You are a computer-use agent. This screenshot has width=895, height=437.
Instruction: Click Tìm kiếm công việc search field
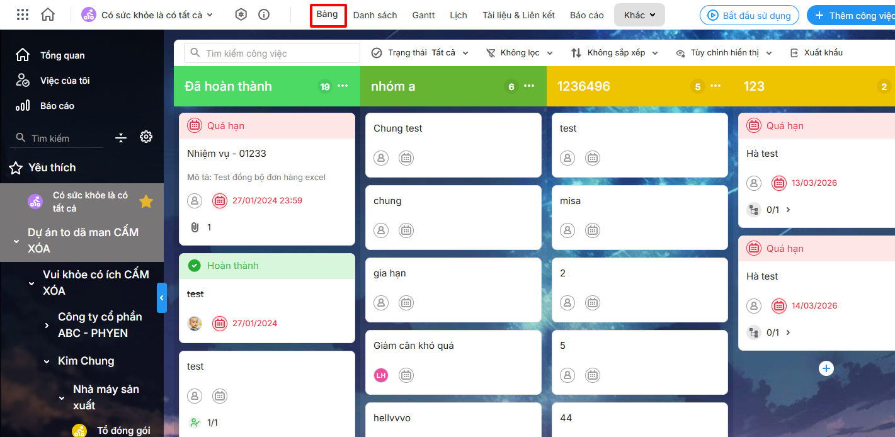(x=272, y=53)
